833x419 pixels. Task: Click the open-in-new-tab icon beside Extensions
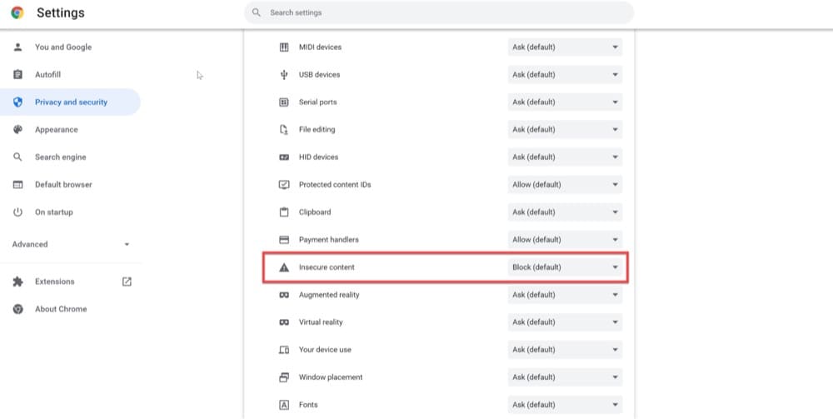(x=127, y=282)
